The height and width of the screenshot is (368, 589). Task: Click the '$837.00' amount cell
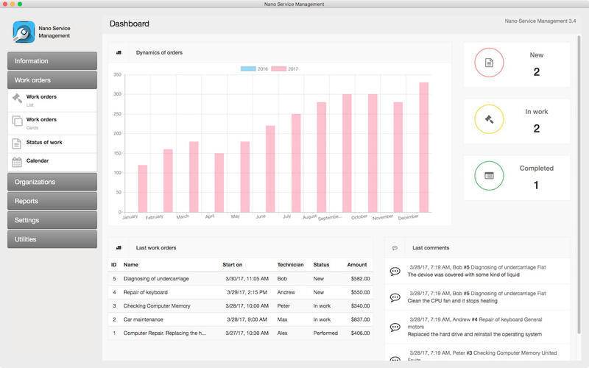(x=360, y=319)
